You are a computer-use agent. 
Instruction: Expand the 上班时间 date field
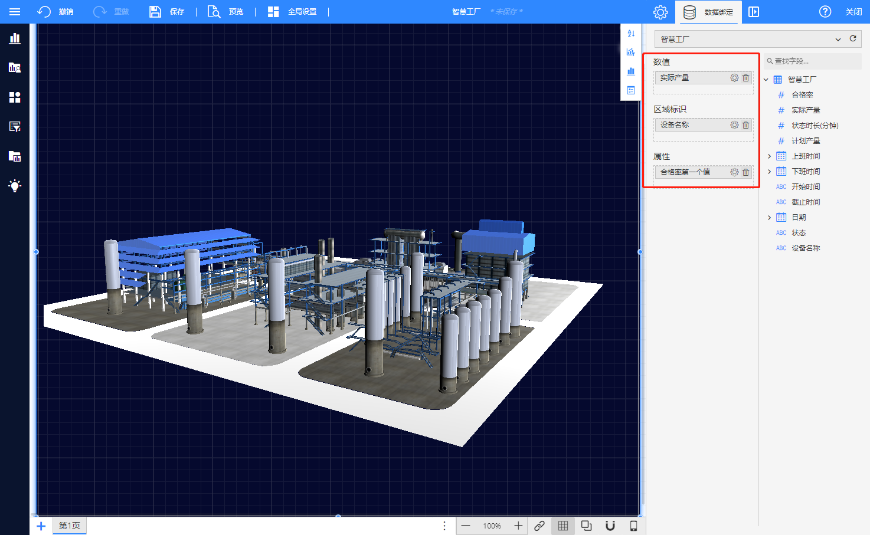[769, 156]
